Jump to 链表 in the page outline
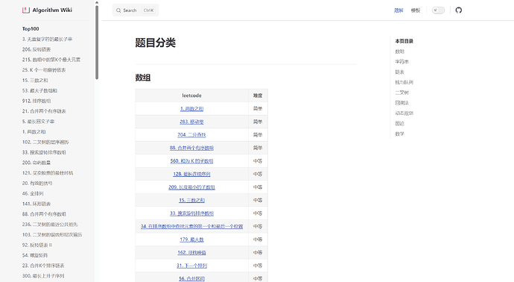514x282 pixels. coord(399,72)
